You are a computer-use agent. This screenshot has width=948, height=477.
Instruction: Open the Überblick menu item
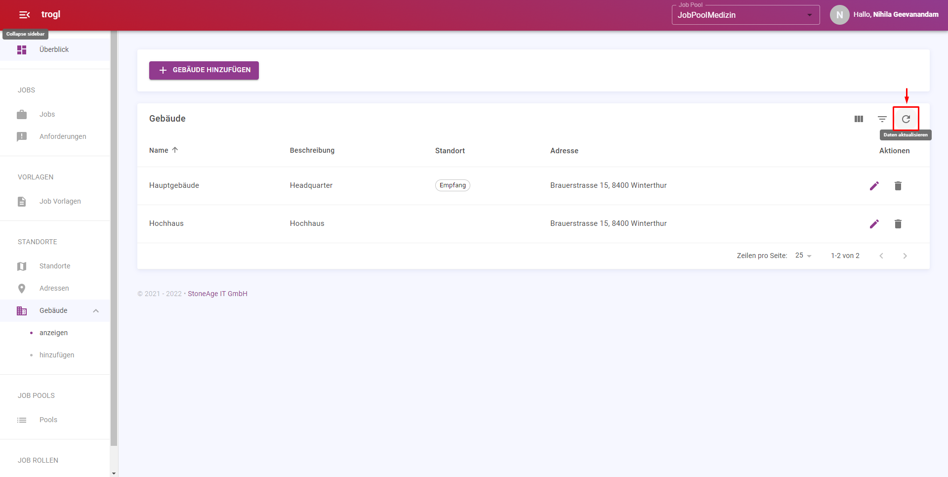tap(55, 49)
